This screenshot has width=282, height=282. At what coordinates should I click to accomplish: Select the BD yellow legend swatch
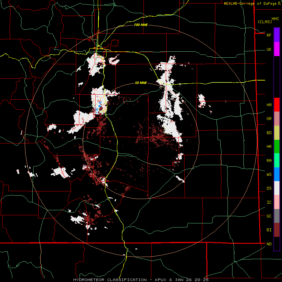(277, 133)
